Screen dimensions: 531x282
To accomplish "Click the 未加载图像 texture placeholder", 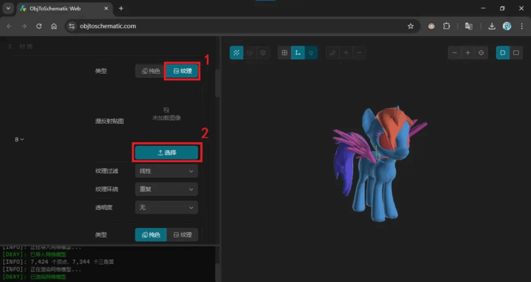I will point(166,115).
